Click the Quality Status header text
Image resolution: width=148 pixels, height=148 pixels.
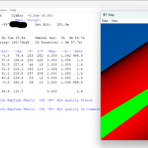78,100
